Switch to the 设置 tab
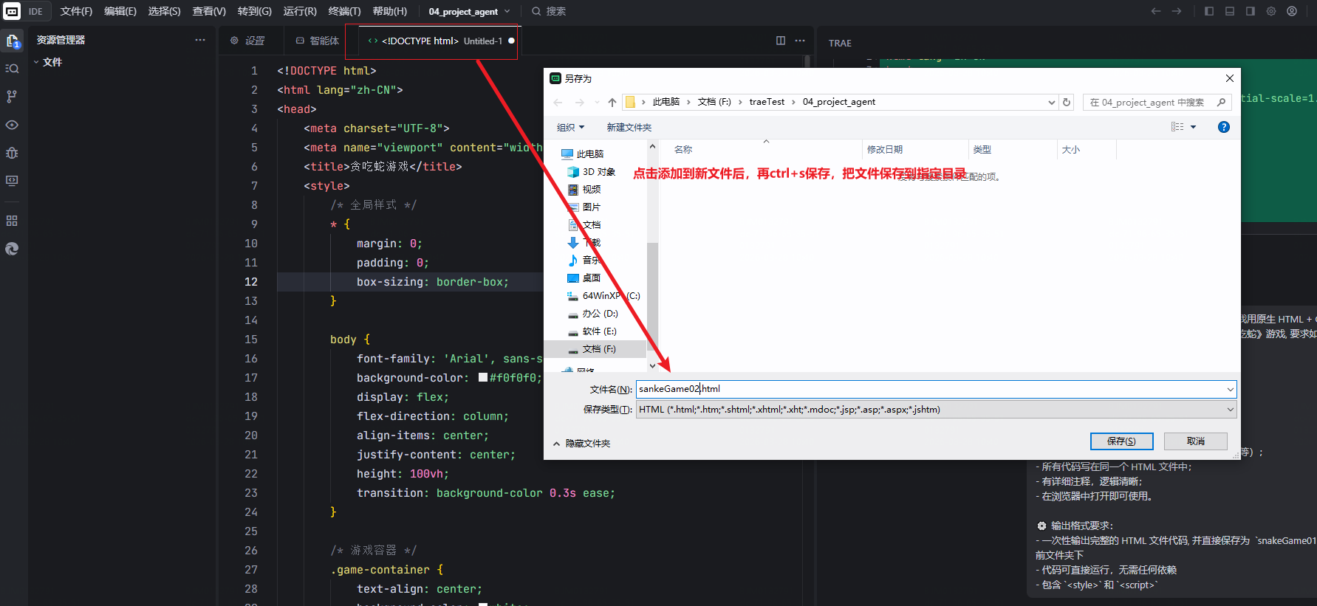The width and height of the screenshot is (1317, 606). click(247, 41)
